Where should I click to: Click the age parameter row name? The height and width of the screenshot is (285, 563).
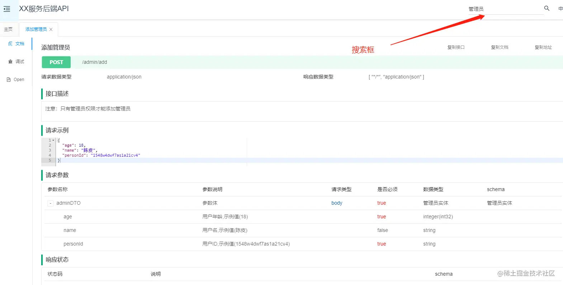pos(68,217)
